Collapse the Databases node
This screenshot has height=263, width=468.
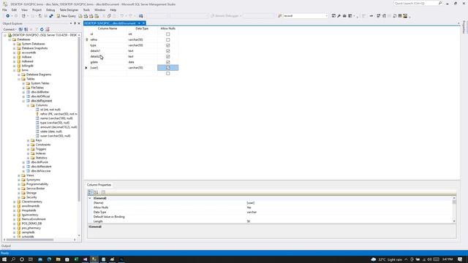(x=10, y=39)
